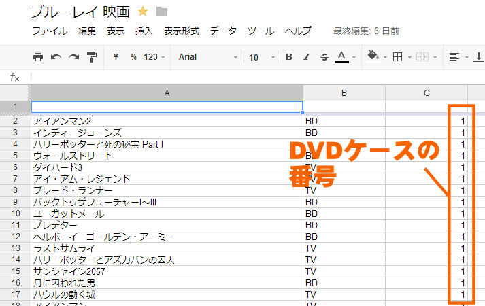Screen dimensions: 485x306
Task: Select cell バックトゥザフューチャーI~III
Action: click(167, 202)
